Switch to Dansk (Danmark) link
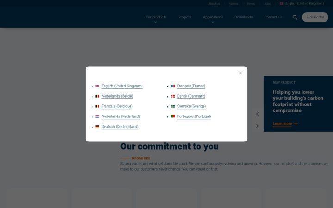333x208 pixels. click(191, 96)
